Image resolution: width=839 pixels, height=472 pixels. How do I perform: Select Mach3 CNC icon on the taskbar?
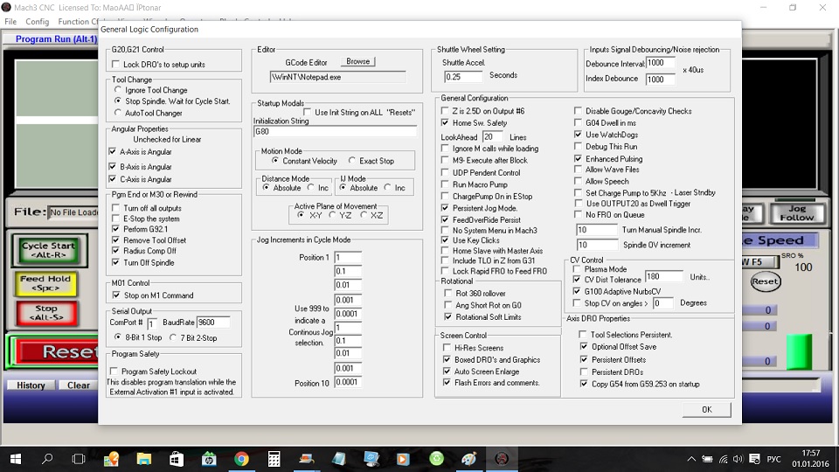click(x=502, y=459)
